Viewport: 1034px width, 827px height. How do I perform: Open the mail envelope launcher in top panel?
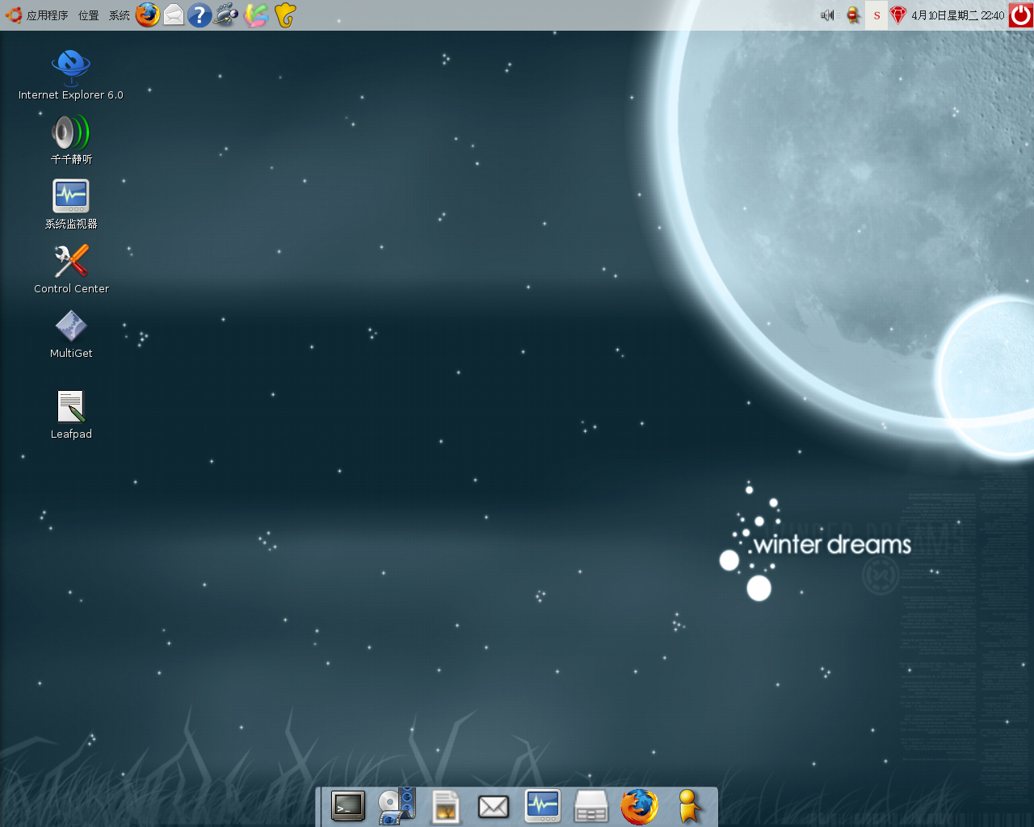(x=174, y=15)
